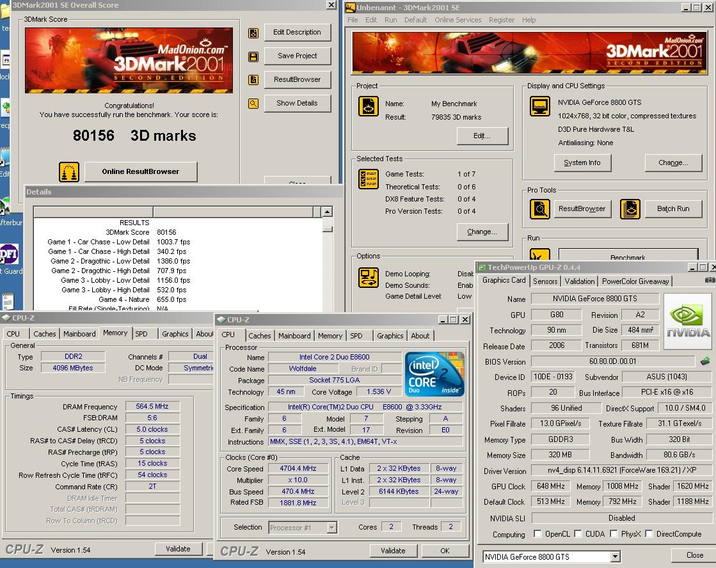Open the File menu in 3DMark2001 SE
The image size is (716, 568).
(x=353, y=20)
